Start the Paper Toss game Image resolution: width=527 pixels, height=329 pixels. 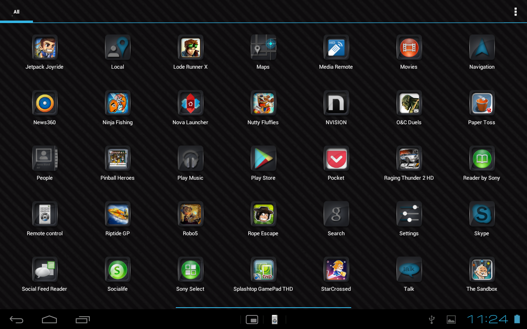coord(482,103)
